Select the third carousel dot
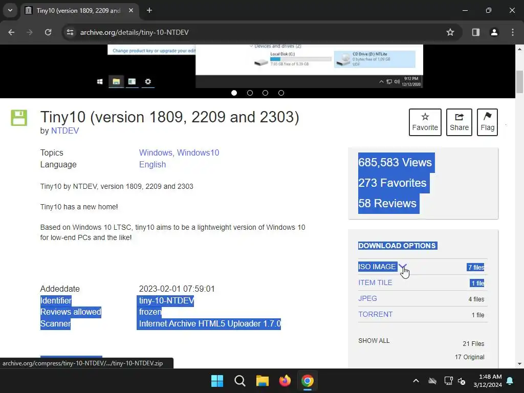This screenshot has height=393, width=524. [x=266, y=93]
